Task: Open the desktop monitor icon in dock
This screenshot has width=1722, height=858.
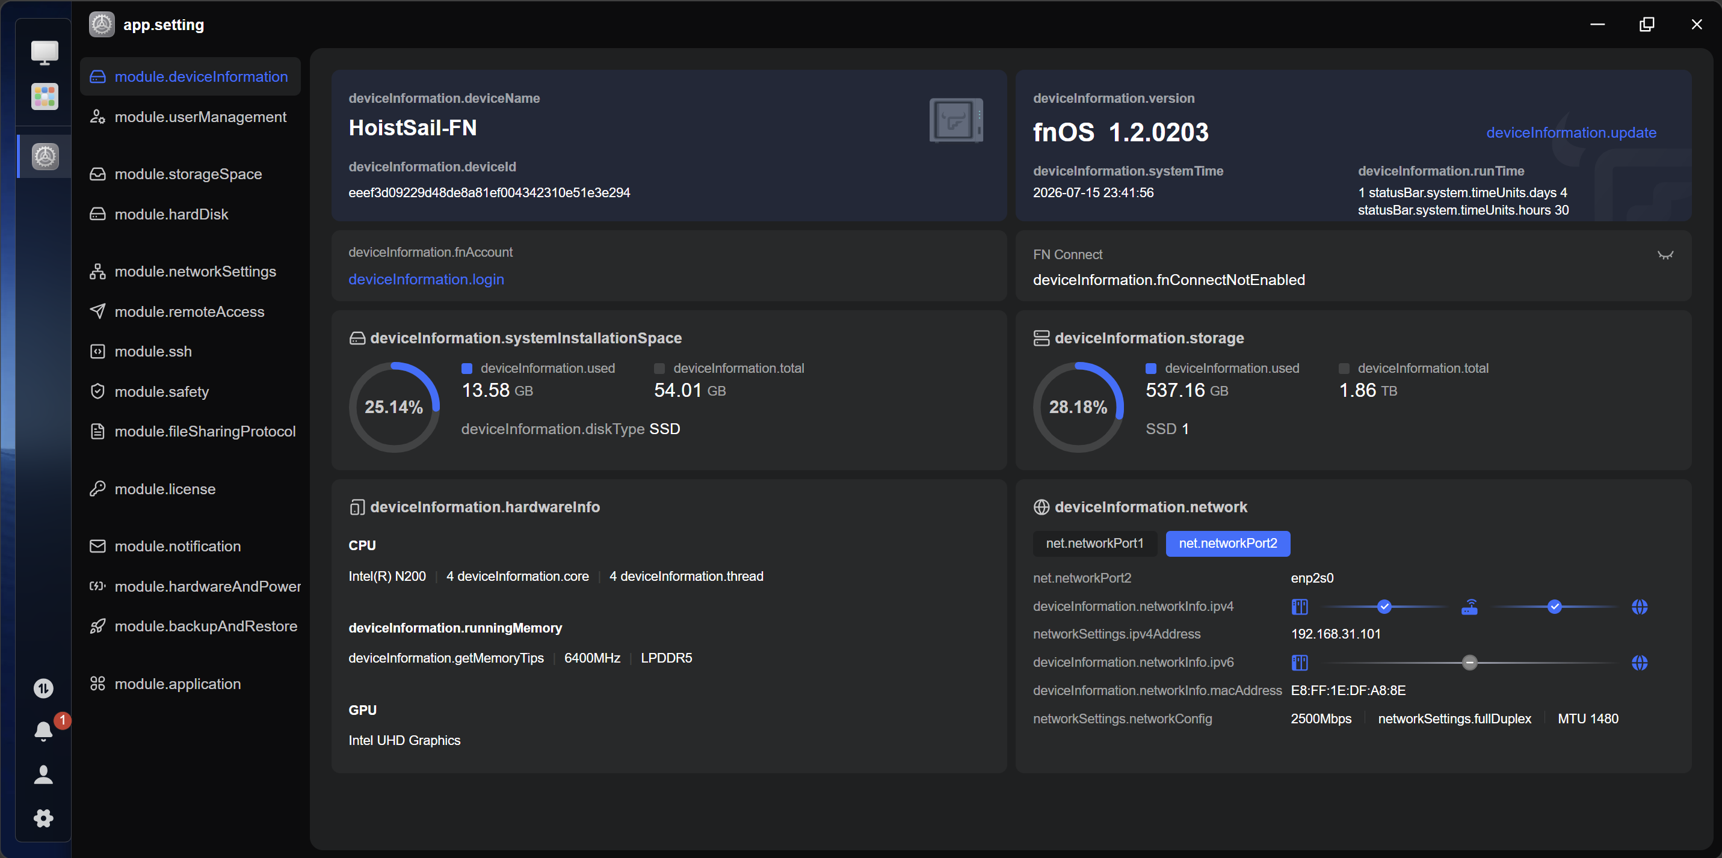Action: point(44,52)
